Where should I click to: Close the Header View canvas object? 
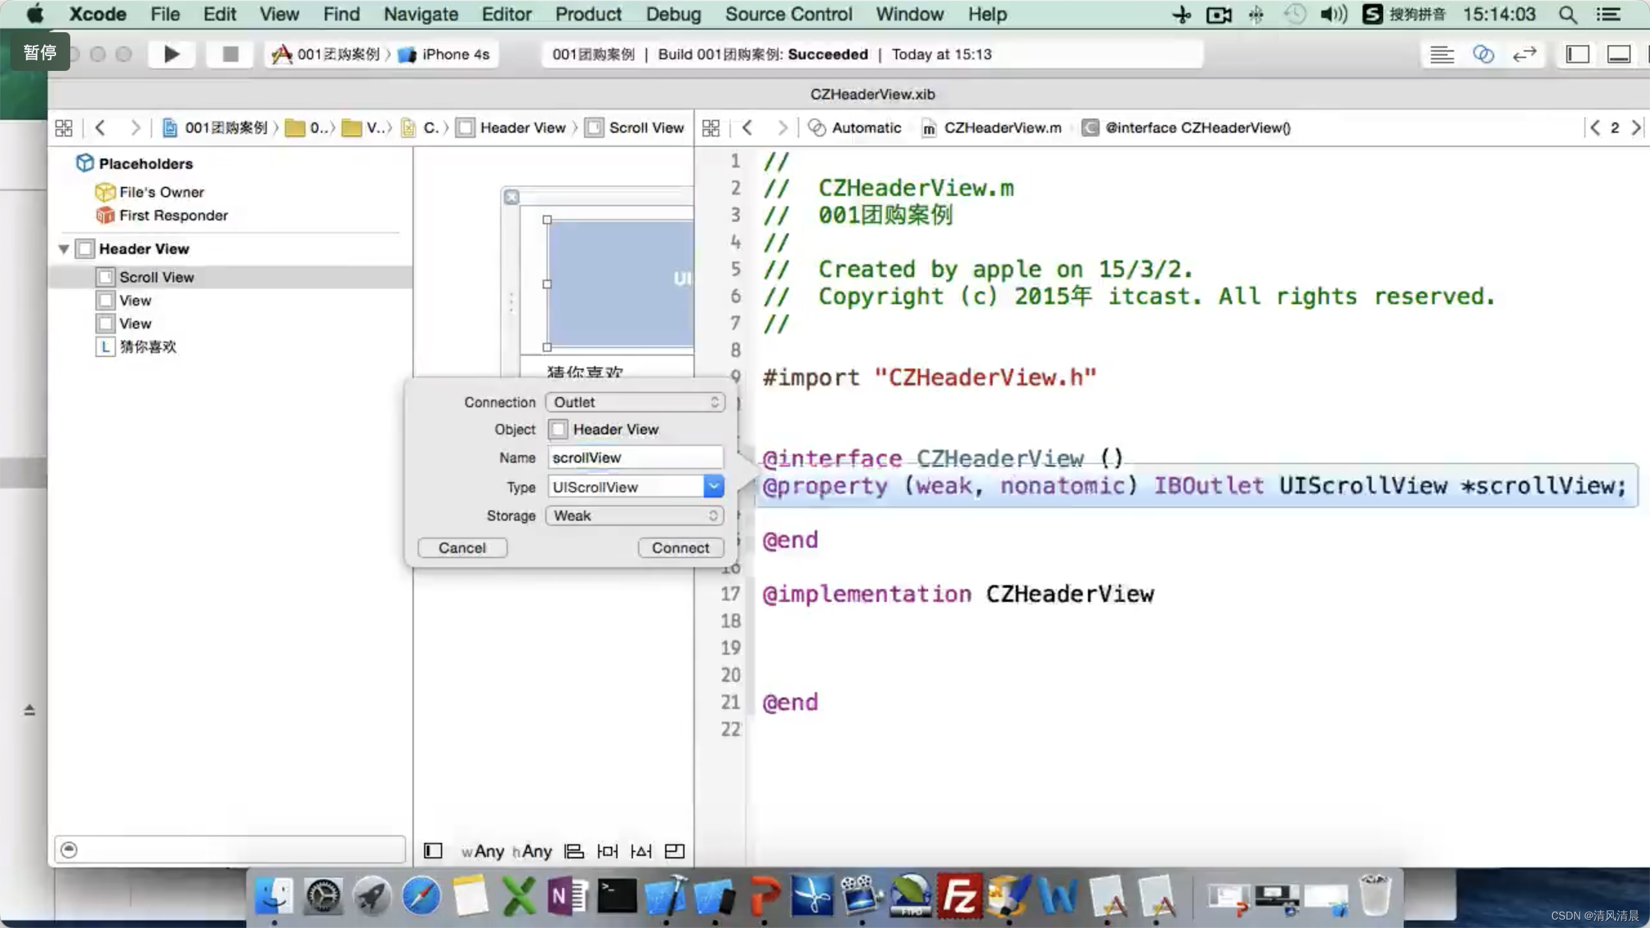pos(512,197)
